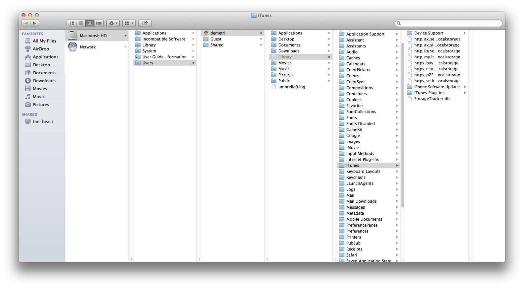The height and width of the screenshot is (288, 524).
Task: Select Internet Plug-Ins folder
Action: (x=368, y=159)
